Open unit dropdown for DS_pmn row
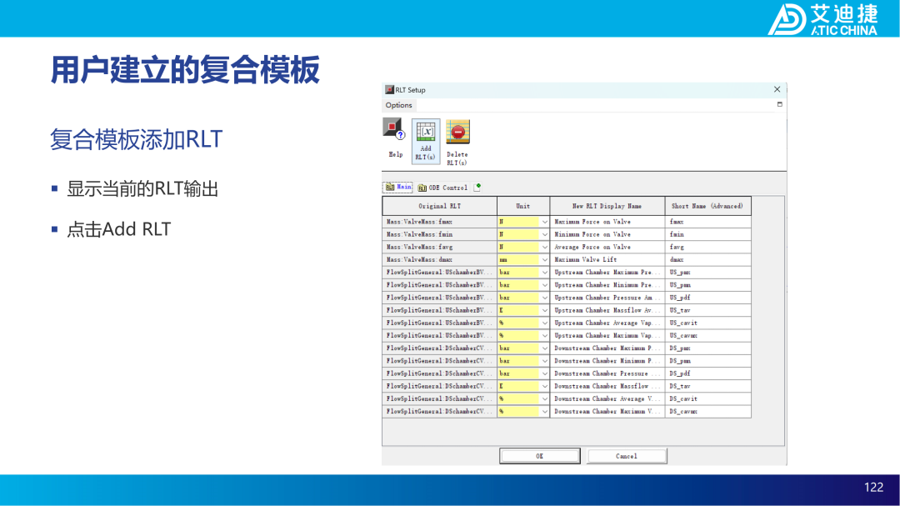Viewport: 900px width, 506px height. tap(544, 361)
